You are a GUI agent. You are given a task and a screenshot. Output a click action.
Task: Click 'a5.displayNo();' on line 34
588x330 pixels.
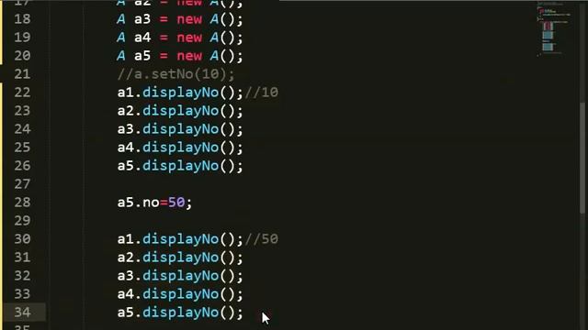[180, 312]
